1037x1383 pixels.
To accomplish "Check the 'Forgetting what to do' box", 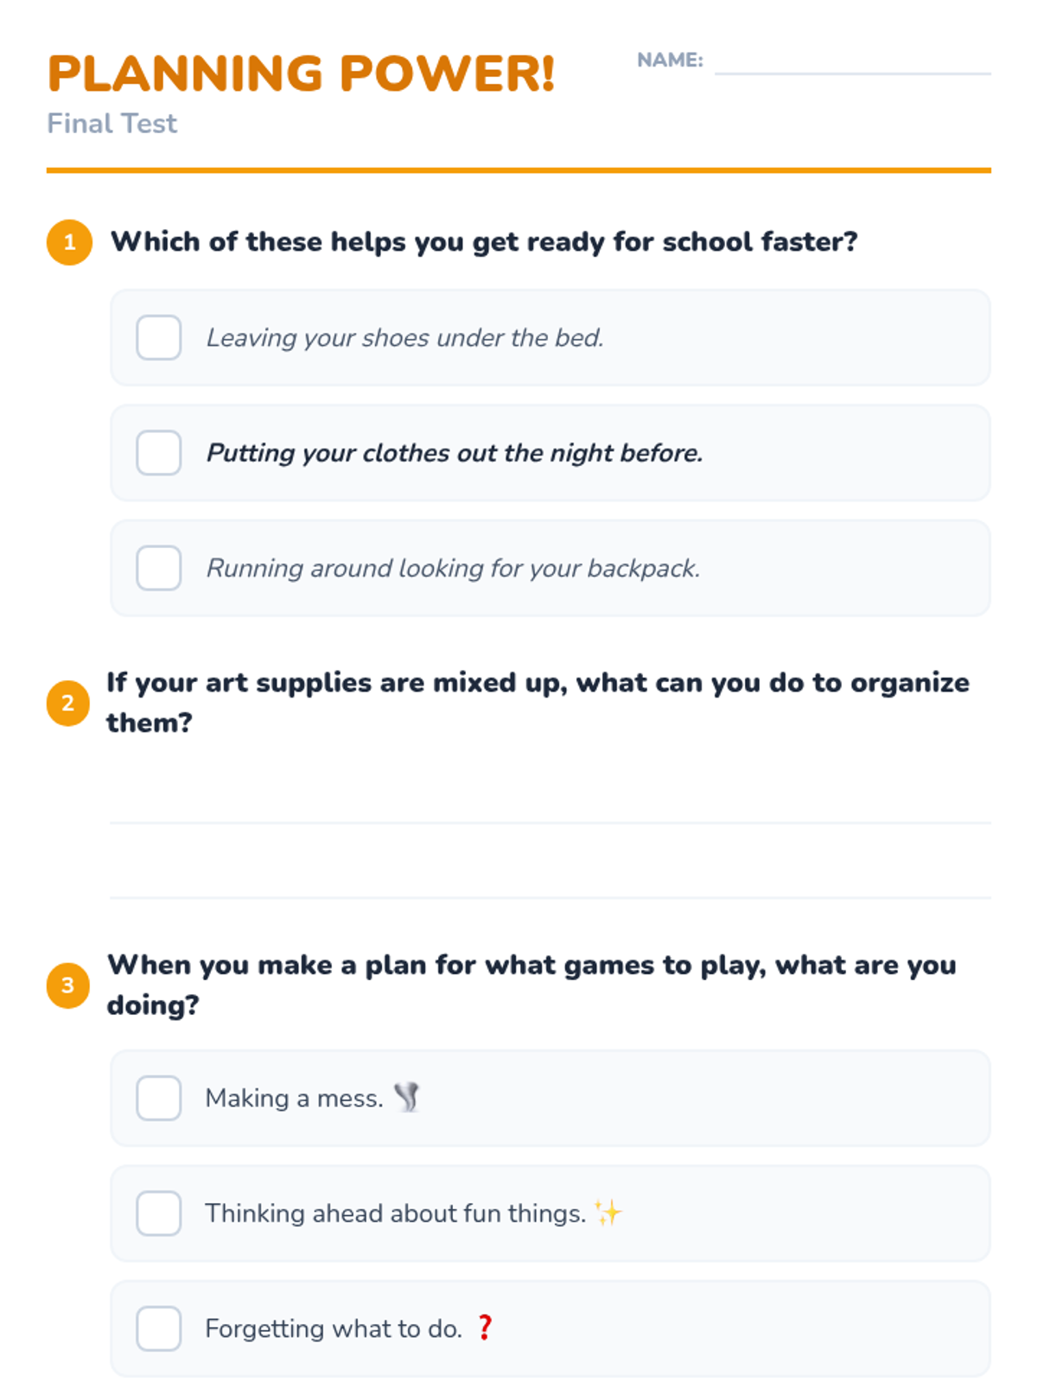I will [x=159, y=1328].
